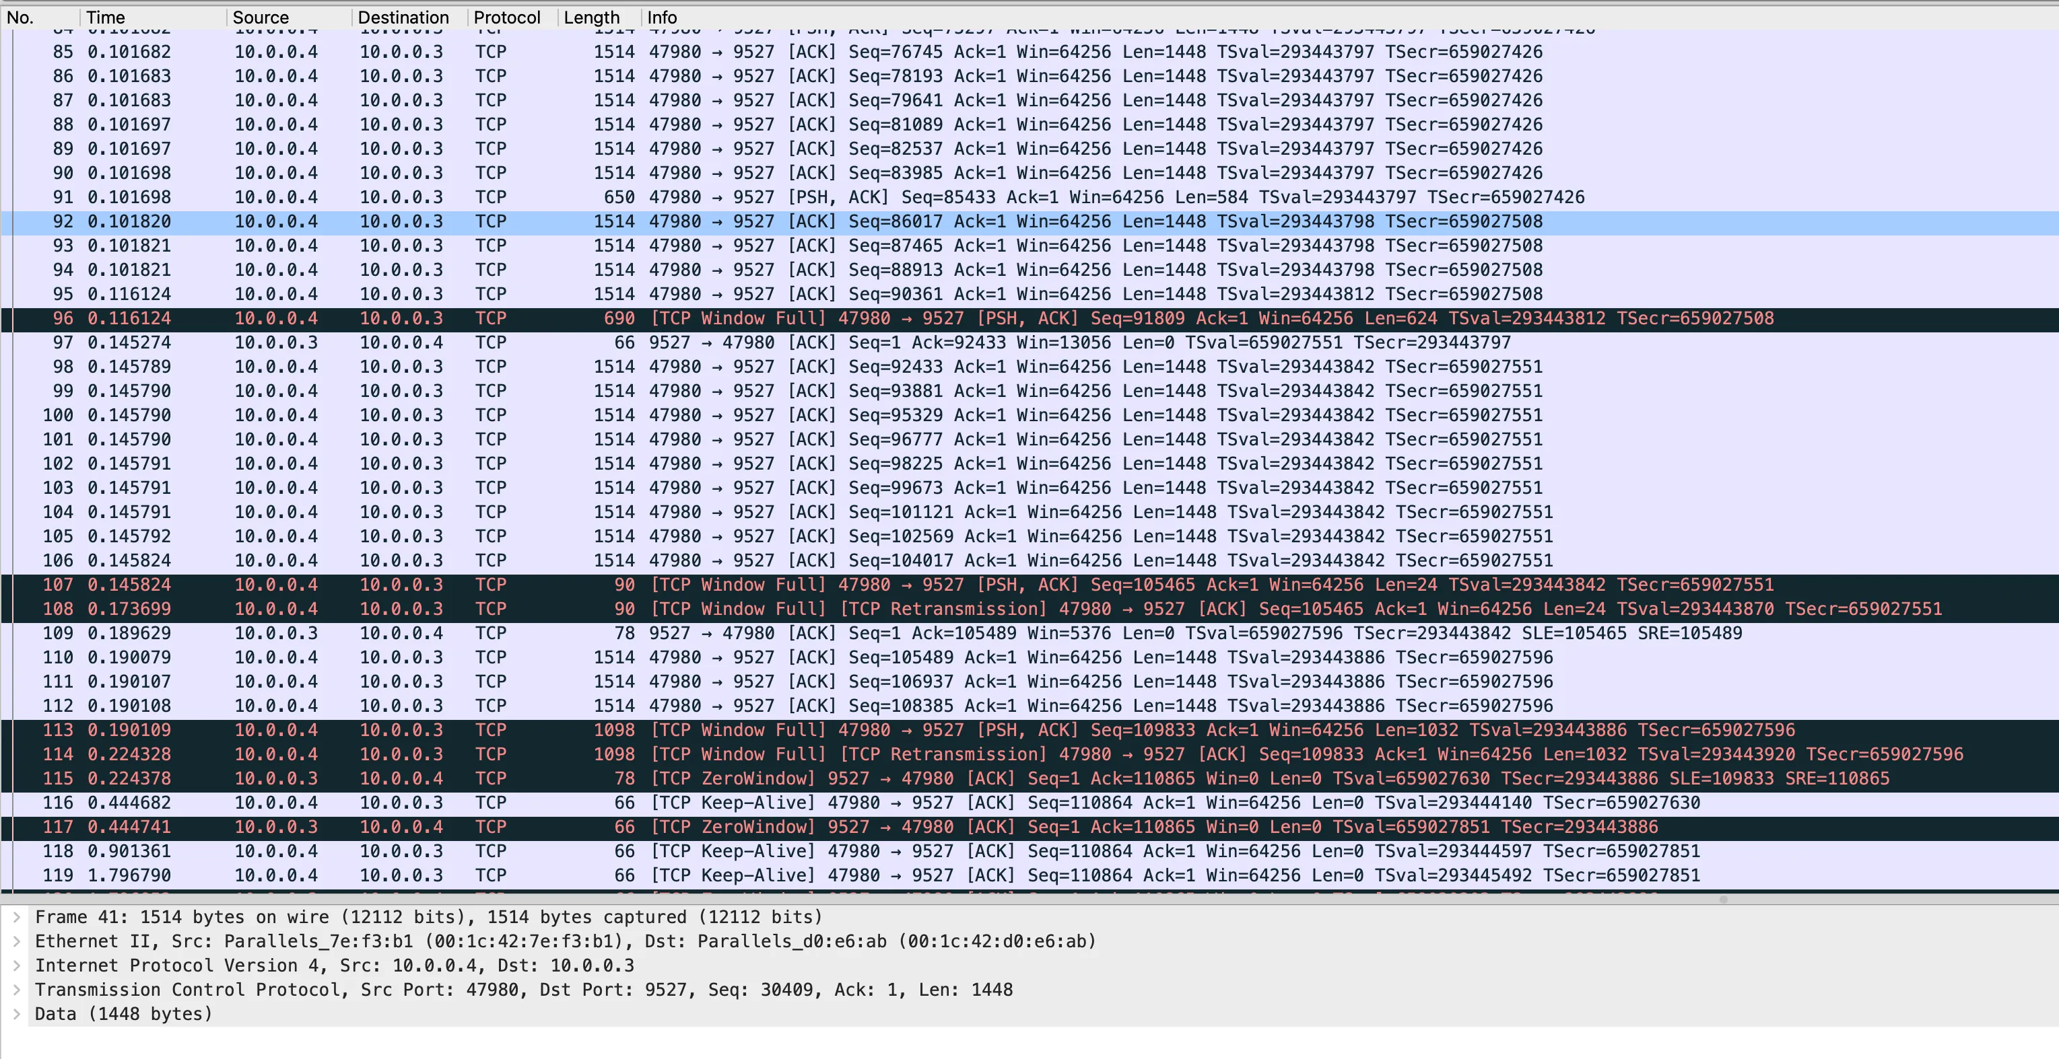Screen dimensions: 2059x1059
Task: Expand the Frame 41 details row
Action: tap(16, 917)
